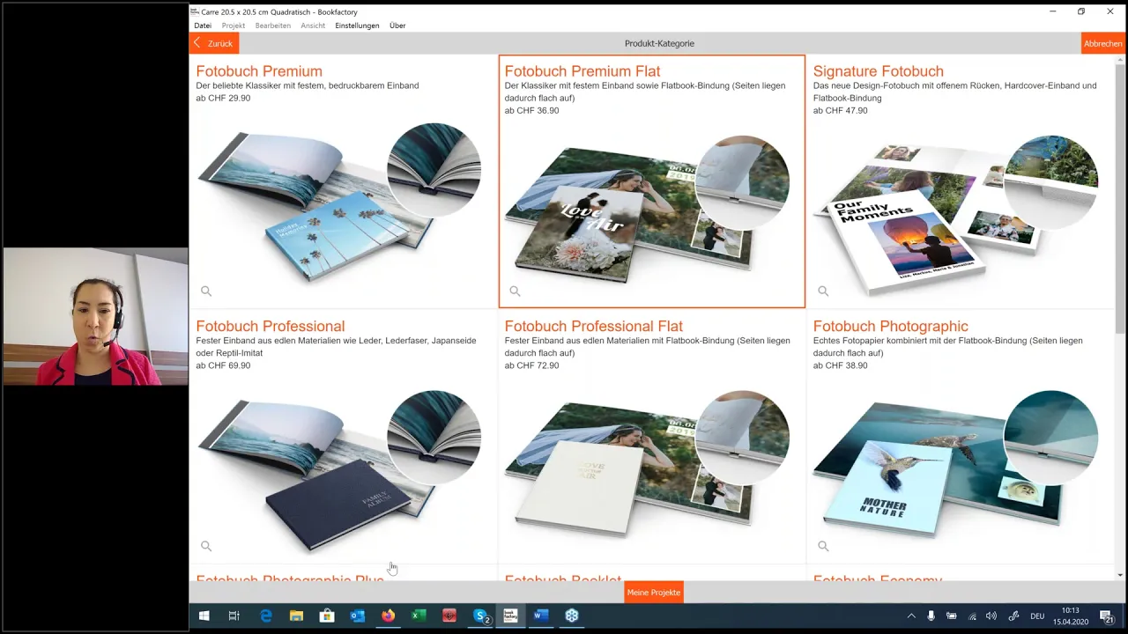Image resolution: width=1128 pixels, height=634 pixels.
Task: Click the price text ab CHF 29.90
Action: click(x=223, y=98)
